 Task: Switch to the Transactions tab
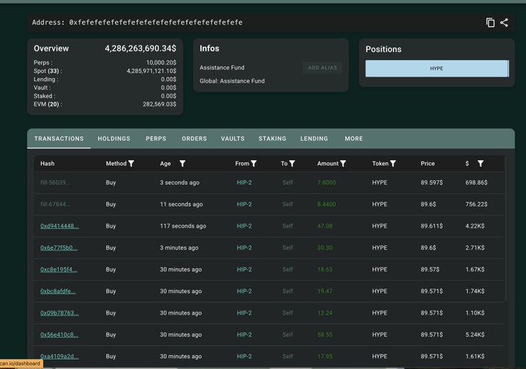pos(59,138)
